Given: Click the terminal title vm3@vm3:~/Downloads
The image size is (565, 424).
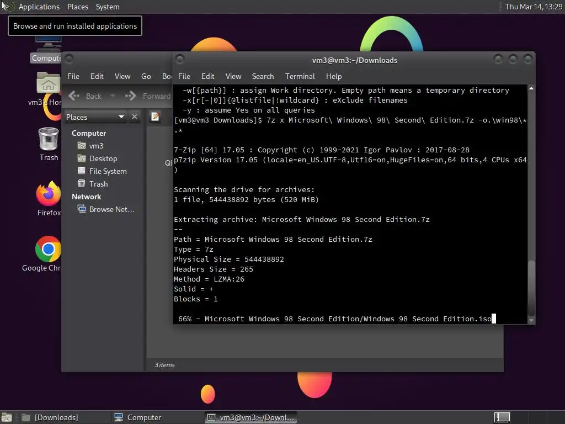Looking at the screenshot, I should [x=355, y=60].
